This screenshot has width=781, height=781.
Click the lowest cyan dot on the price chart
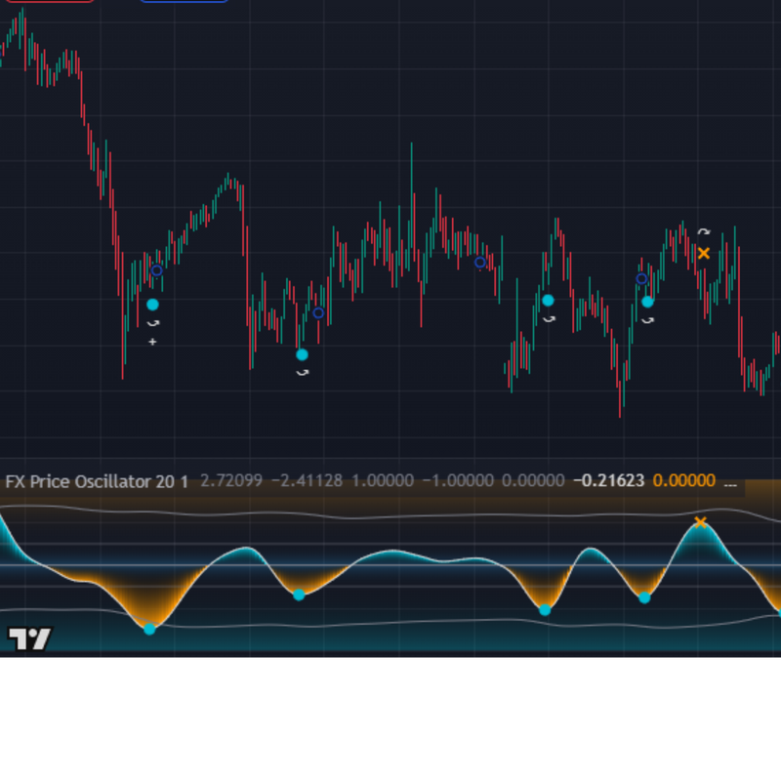pyautogui.click(x=302, y=354)
